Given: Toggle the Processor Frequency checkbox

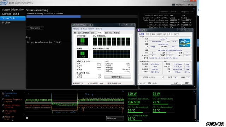Looking at the screenshot, I should click(3, 99).
